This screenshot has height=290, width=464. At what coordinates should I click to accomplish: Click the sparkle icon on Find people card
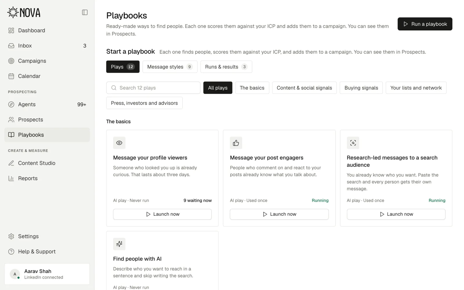coord(119,244)
